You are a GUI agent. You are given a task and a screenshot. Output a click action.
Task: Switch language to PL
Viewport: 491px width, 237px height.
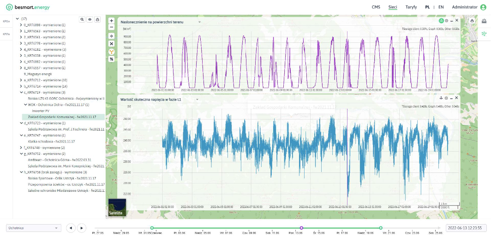pyautogui.click(x=427, y=7)
